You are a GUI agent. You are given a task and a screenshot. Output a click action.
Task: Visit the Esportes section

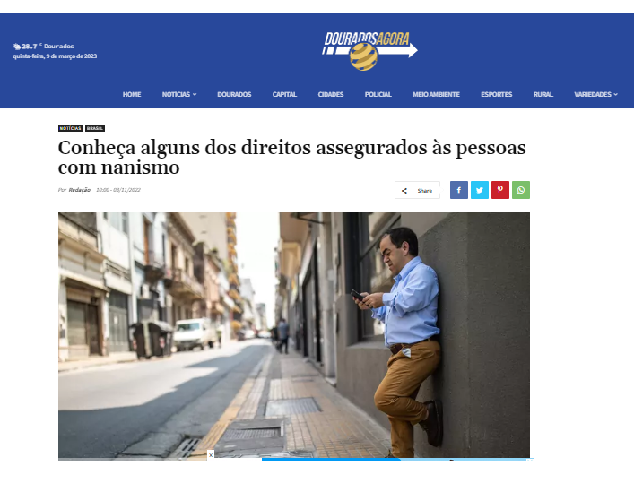click(x=496, y=94)
